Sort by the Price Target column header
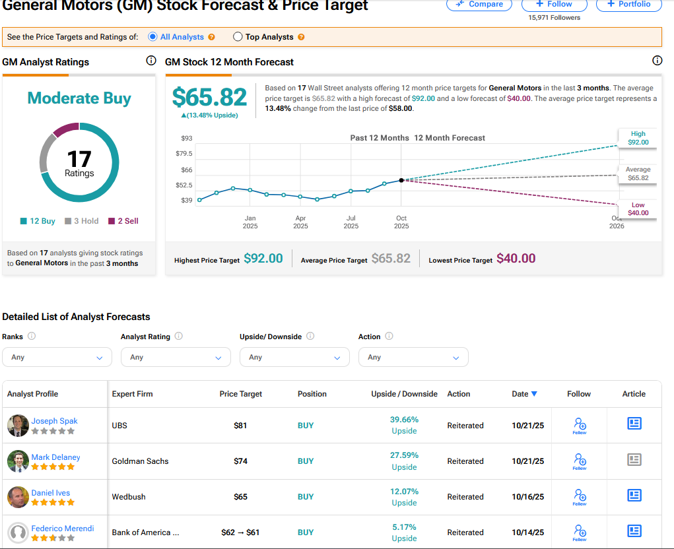The image size is (674, 549). (x=240, y=394)
